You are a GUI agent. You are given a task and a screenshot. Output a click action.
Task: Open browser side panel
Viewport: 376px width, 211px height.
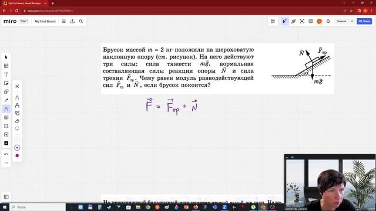click(359, 11)
